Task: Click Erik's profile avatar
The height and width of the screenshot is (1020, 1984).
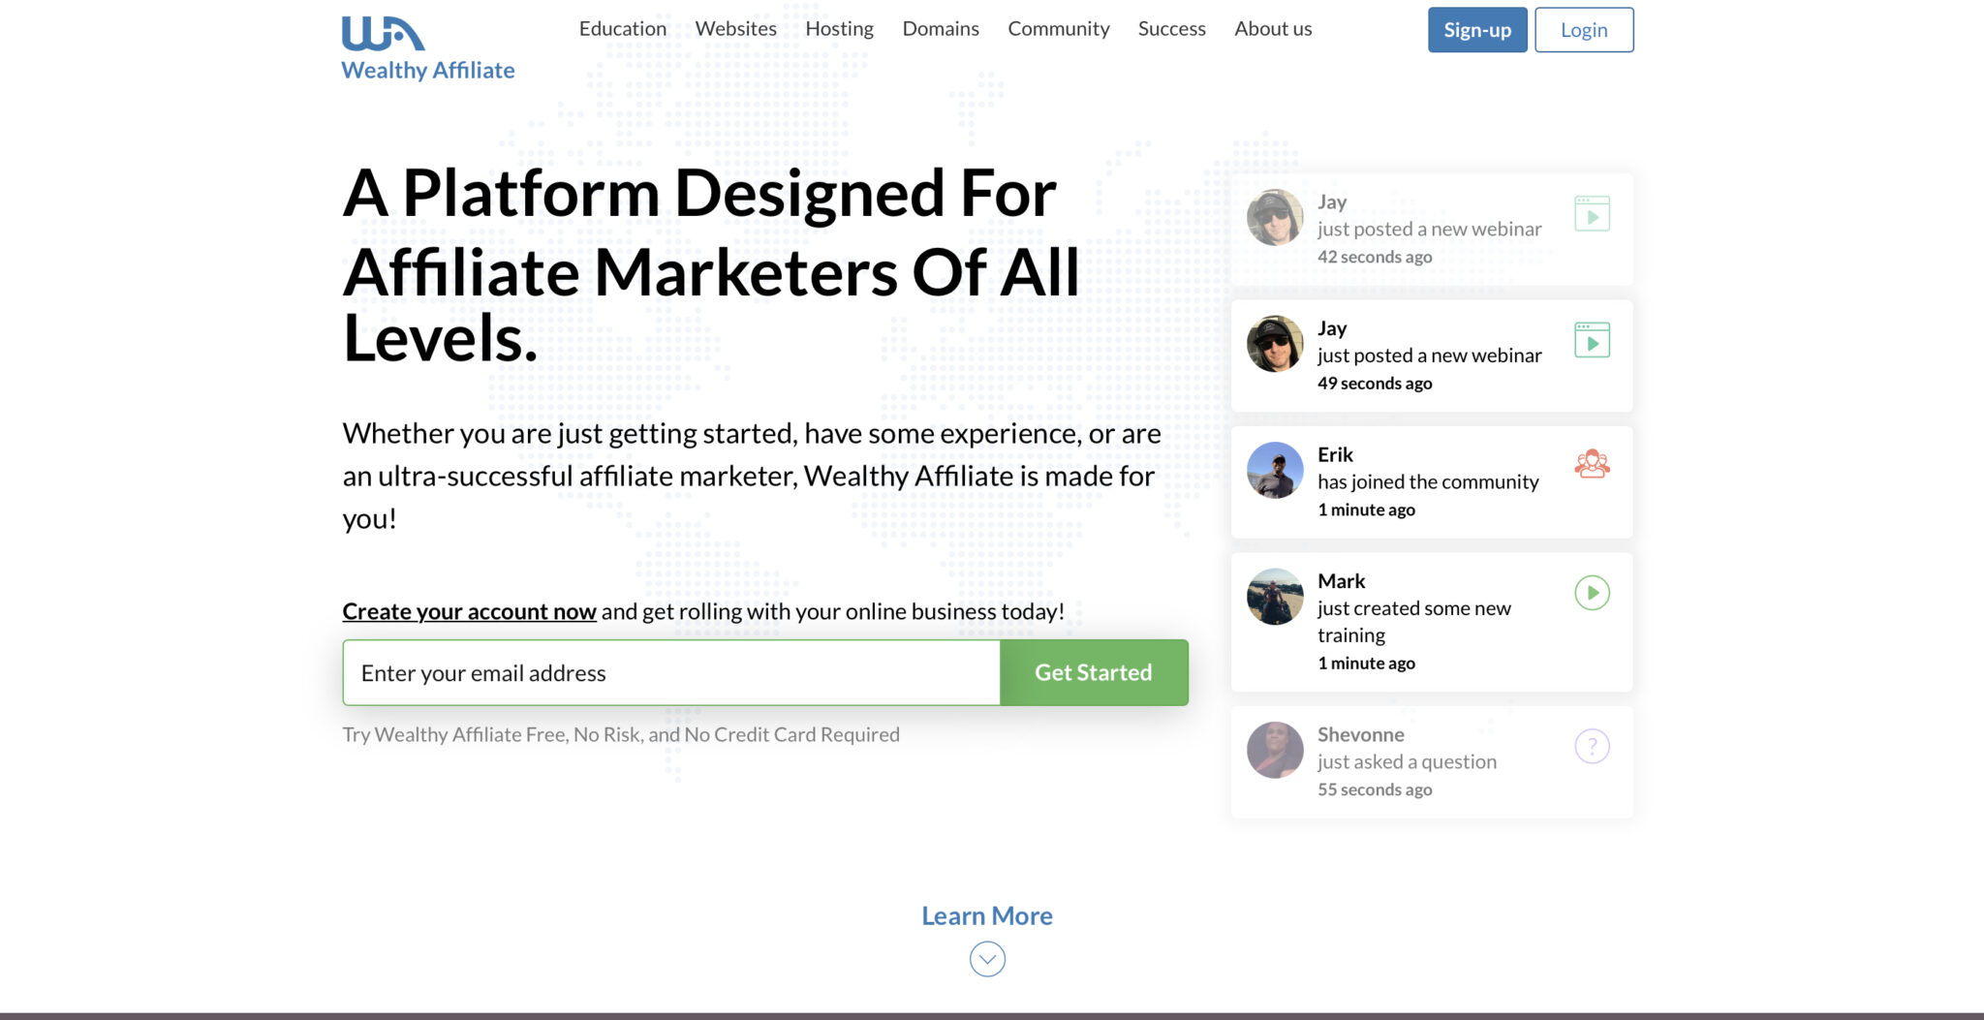Action: (x=1275, y=471)
